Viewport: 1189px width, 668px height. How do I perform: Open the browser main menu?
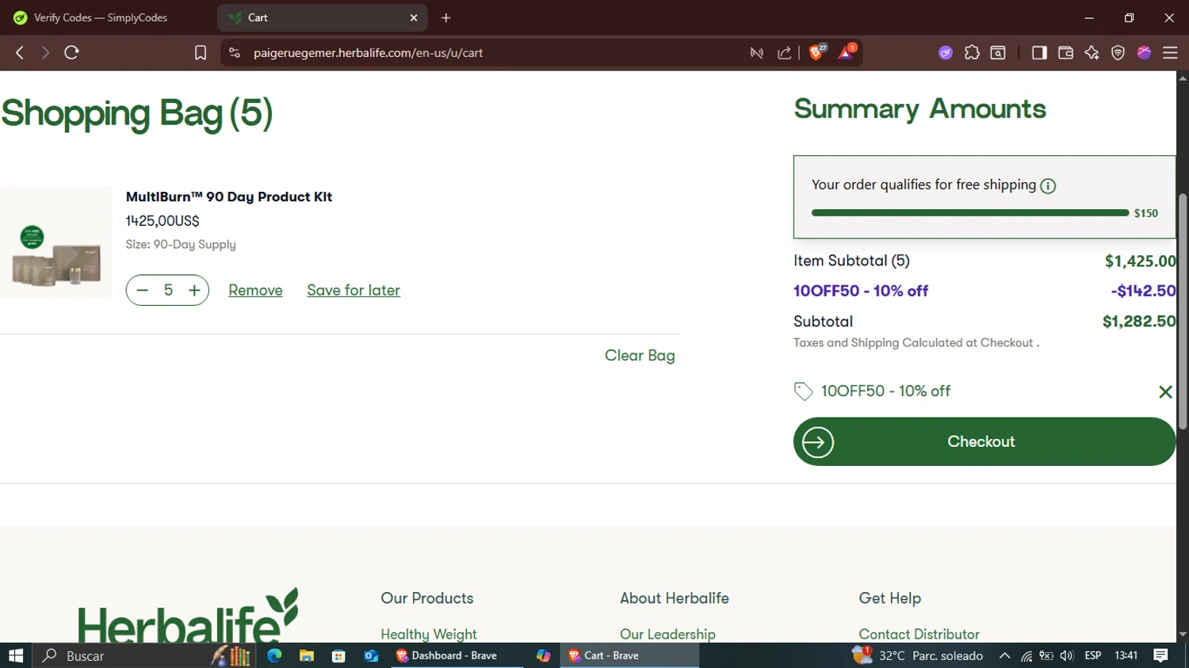click(x=1170, y=52)
